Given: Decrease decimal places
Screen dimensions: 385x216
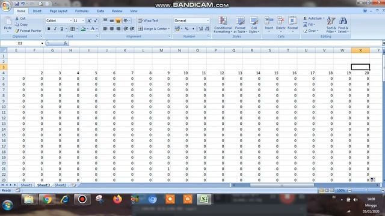Looking at the screenshot, I should click(207, 29).
